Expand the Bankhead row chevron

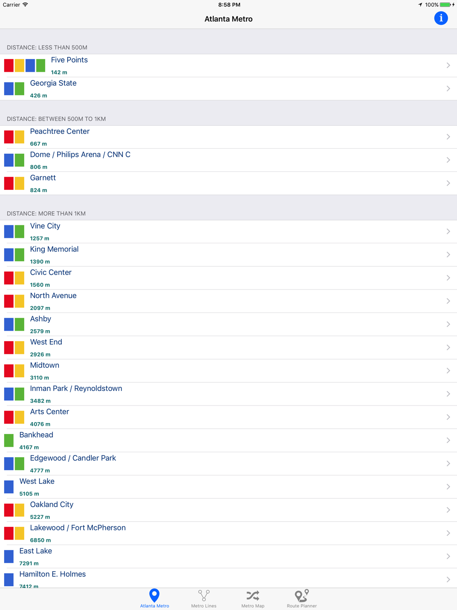coord(448,440)
